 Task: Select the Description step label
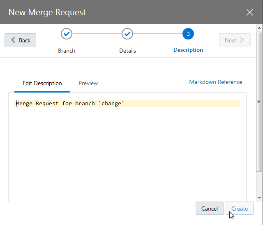pos(188,50)
